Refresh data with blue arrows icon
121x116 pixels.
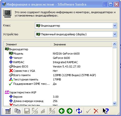pos(79,111)
